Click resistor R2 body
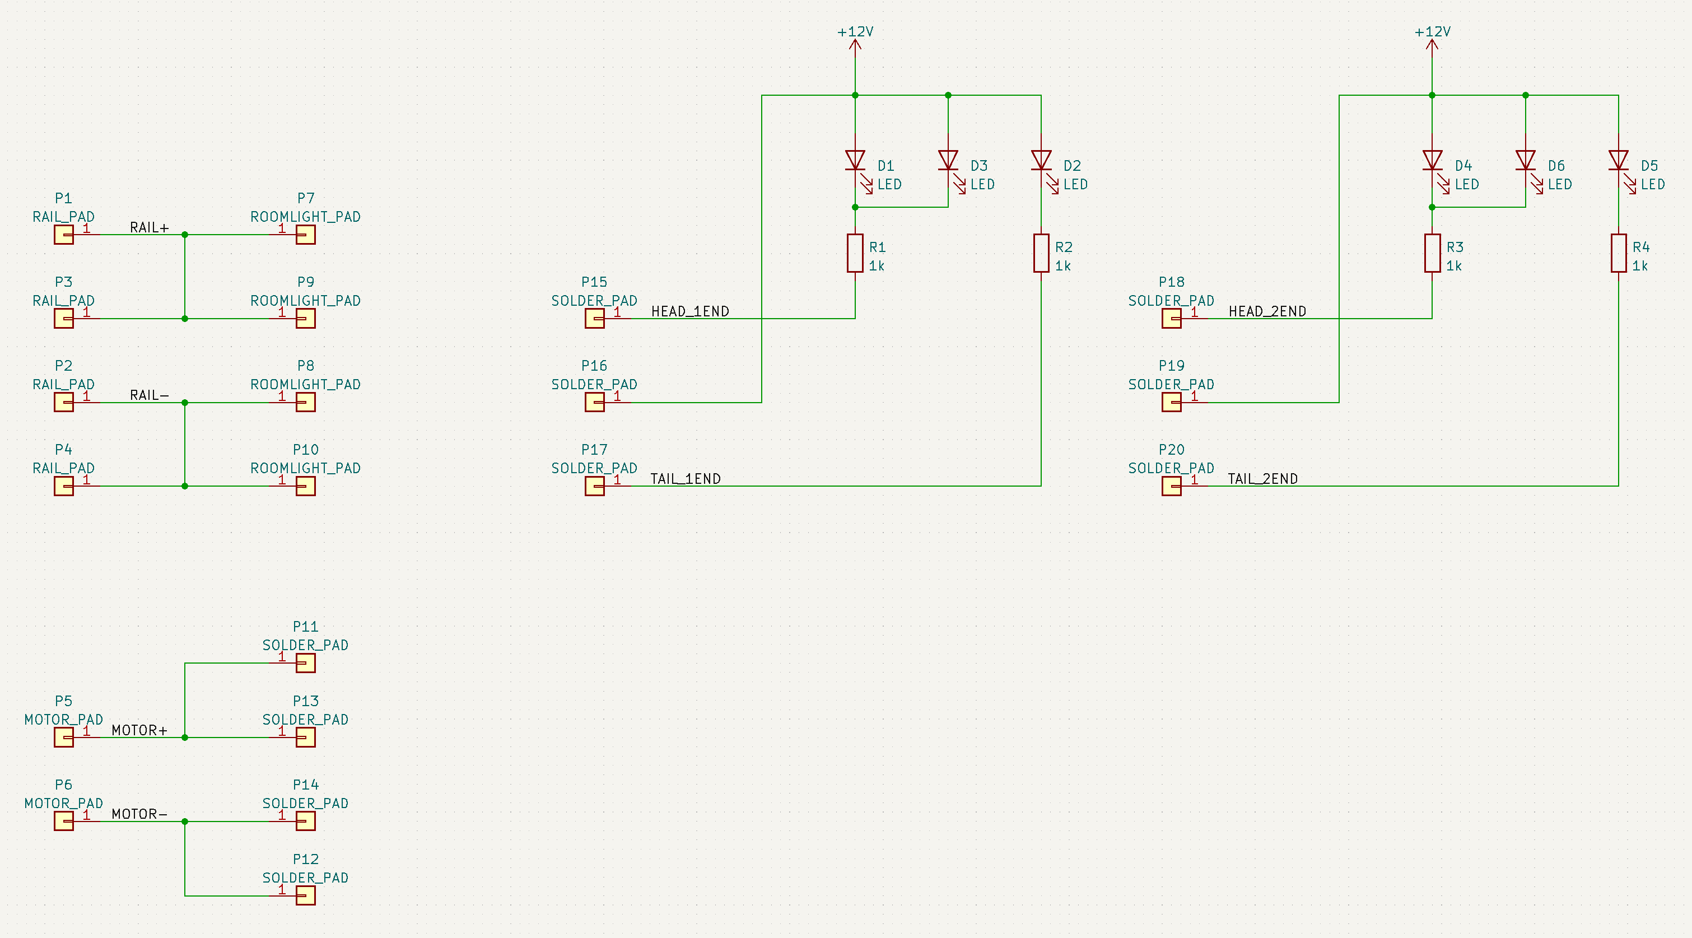The height and width of the screenshot is (938, 1692). [1041, 253]
